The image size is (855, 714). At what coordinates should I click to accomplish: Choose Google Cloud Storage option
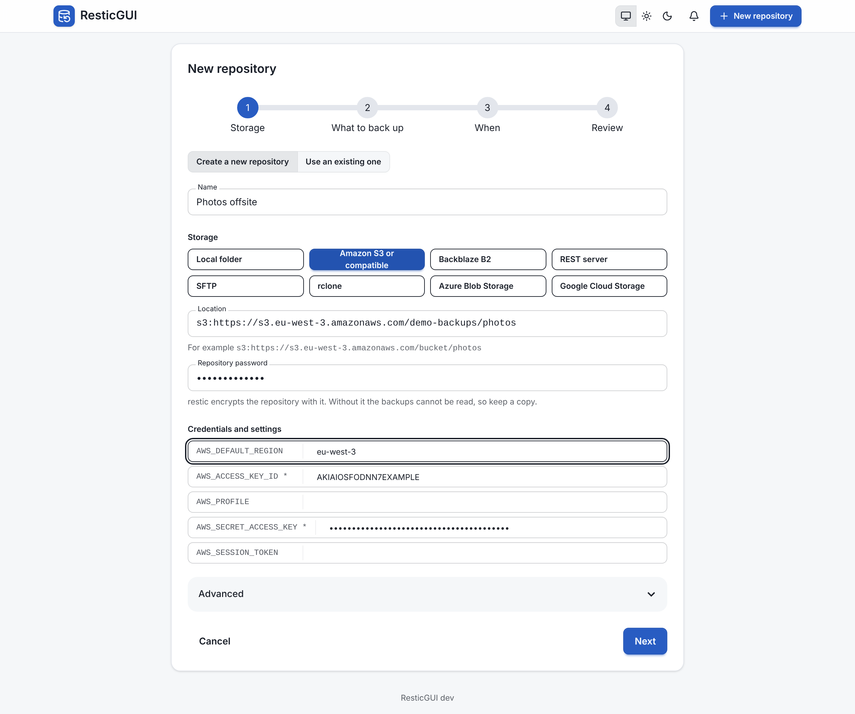pyautogui.click(x=609, y=286)
